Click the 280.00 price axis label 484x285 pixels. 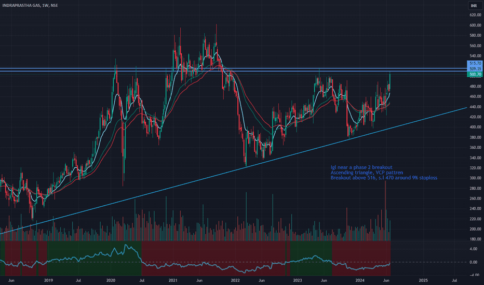pyautogui.click(x=475, y=188)
